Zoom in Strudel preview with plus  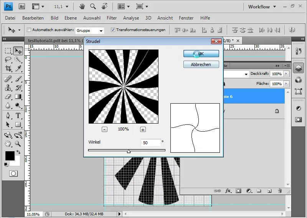143,129
